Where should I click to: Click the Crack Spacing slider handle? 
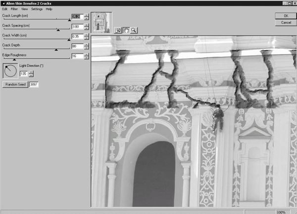click(x=58, y=30)
